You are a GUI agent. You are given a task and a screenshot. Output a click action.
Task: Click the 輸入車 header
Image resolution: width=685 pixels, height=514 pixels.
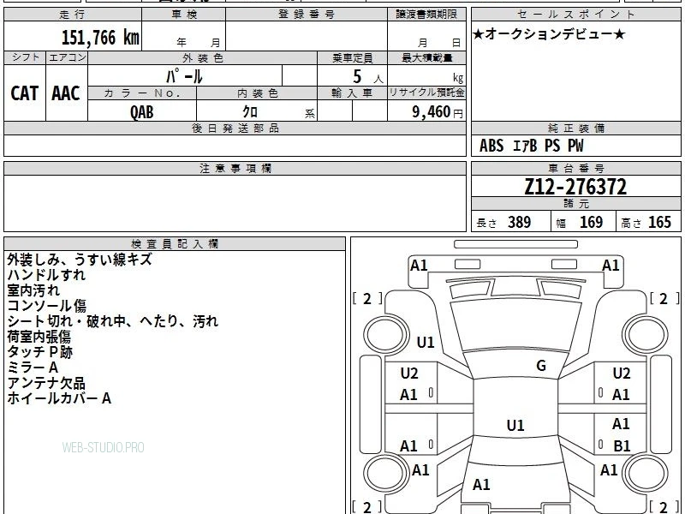pos(352,93)
